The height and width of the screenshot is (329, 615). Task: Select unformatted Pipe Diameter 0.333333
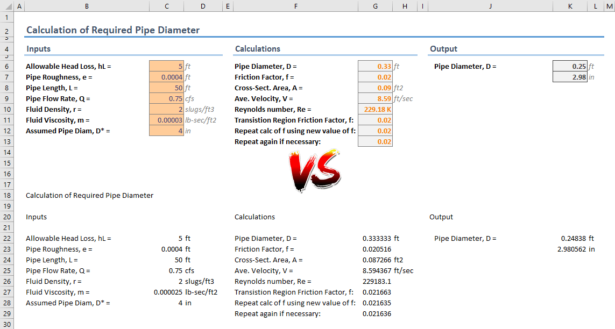(x=377, y=239)
